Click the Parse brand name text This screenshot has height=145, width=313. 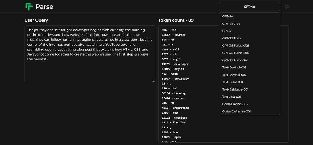tap(44, 7)
